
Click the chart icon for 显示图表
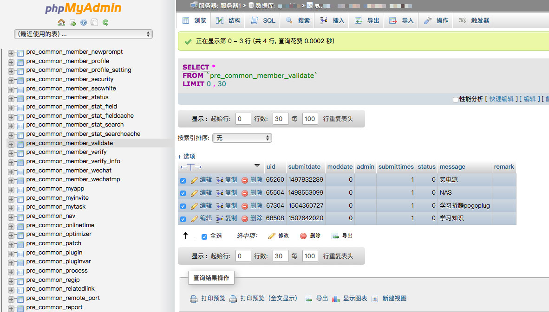336,299
